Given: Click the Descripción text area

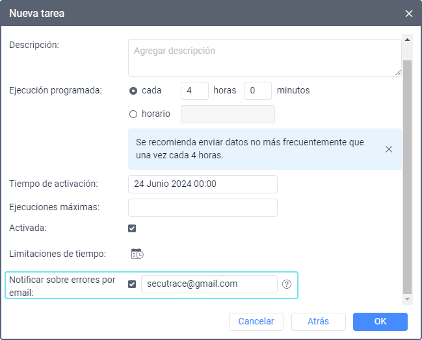Looking at the screenshot, I should (265, 58).
